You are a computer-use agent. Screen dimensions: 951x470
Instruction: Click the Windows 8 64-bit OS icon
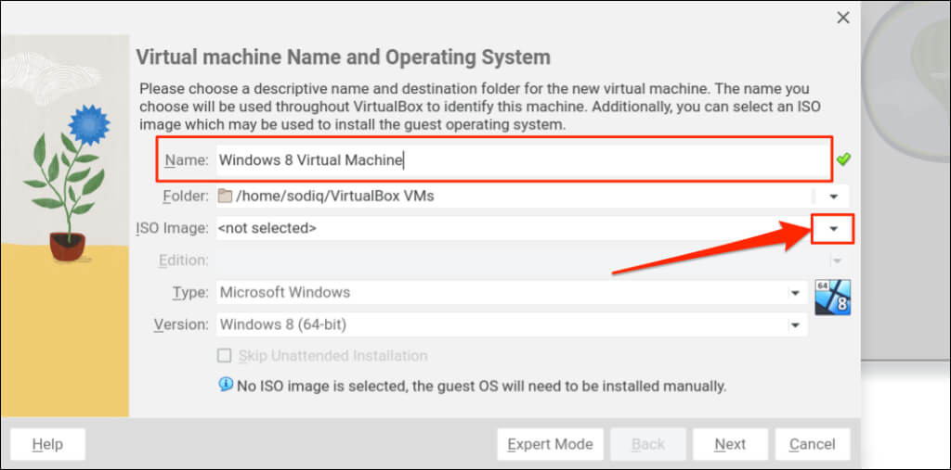[x=833, y=297]
